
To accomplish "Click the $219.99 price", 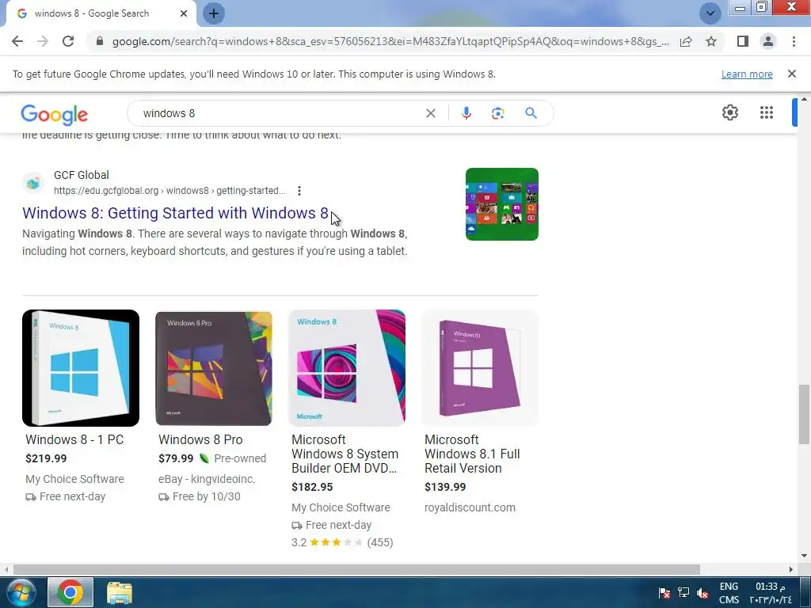I will click(x=46, y=458).
